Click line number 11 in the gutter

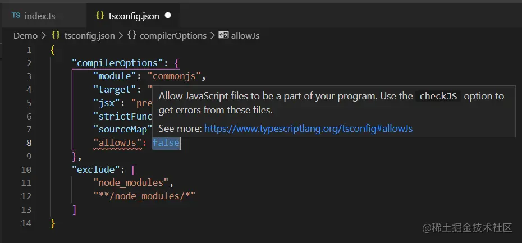(x=27, y=183)
